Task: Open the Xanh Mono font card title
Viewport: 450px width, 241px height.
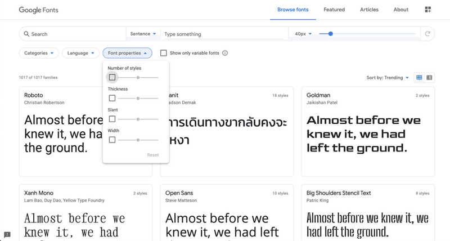Action: tap(39, 193)
